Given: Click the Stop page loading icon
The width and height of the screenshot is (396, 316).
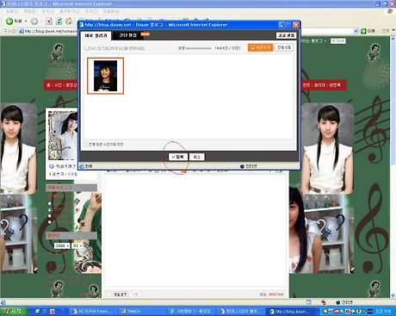Looking at the screenshot, I should [x=49, y=22].
